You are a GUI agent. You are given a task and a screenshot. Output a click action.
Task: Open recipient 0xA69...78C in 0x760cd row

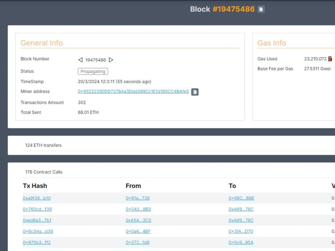tap(241, 209)
